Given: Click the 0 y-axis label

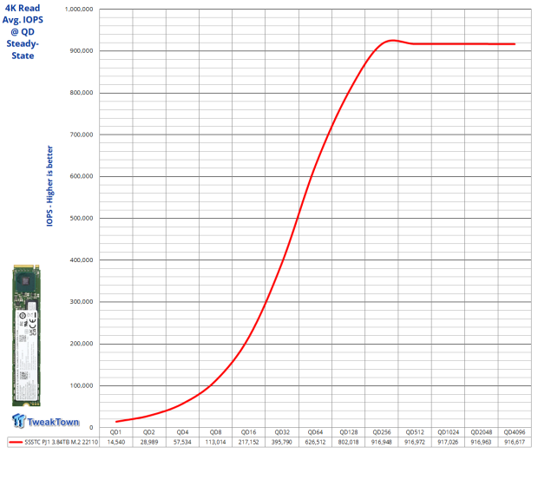Looking at the screenshot, I should coord(91,427).
